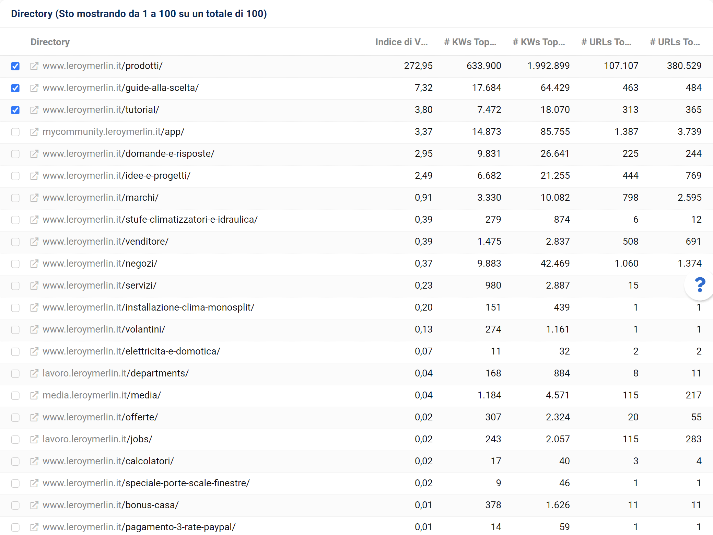Open external link icon for /servizi/ row
The height and width of the screenshot is (535, 713).
pos(34,286)
